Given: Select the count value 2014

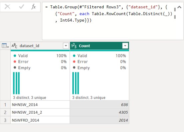Looking at the screenshot, I should click(100, 120).
